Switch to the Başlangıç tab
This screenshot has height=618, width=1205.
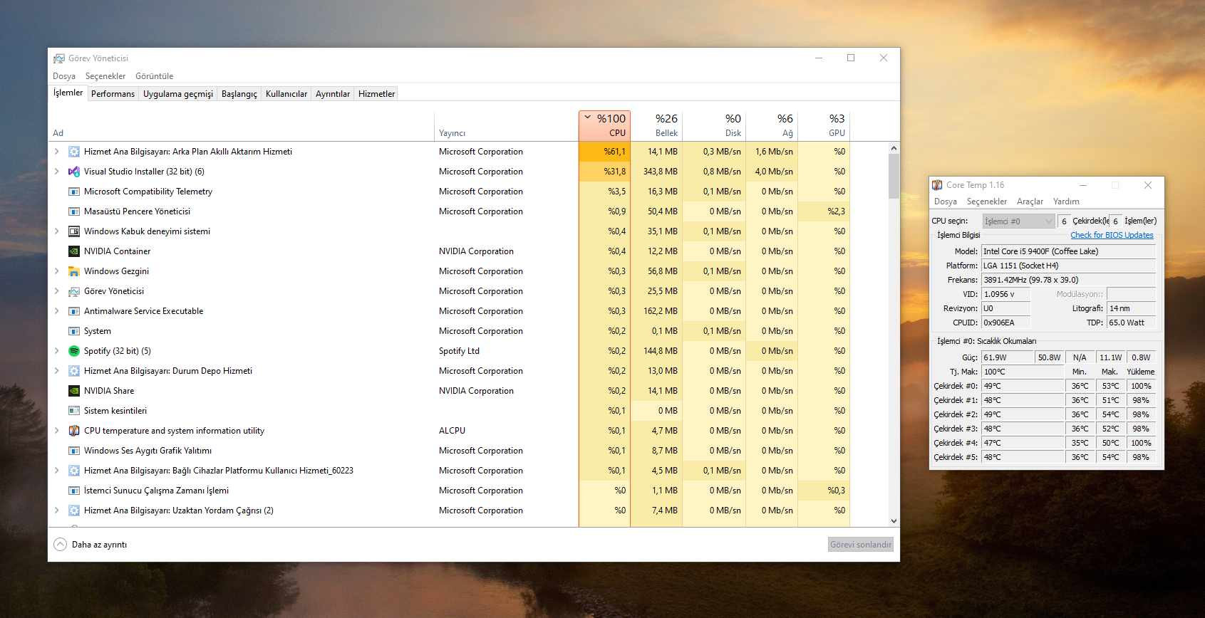point(239,94)
